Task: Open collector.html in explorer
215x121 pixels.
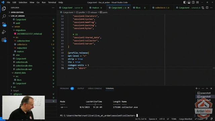Action: click(23, 41)
